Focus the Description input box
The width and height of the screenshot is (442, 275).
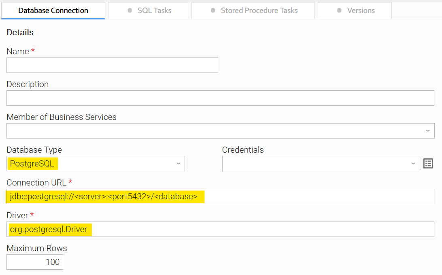pyautogui.click(x=220, y=98)
